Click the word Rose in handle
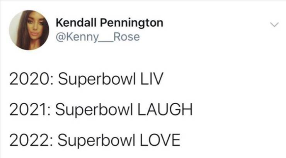Image resolution: width=286 pixels, height=158 pixels. coord(126,37)
